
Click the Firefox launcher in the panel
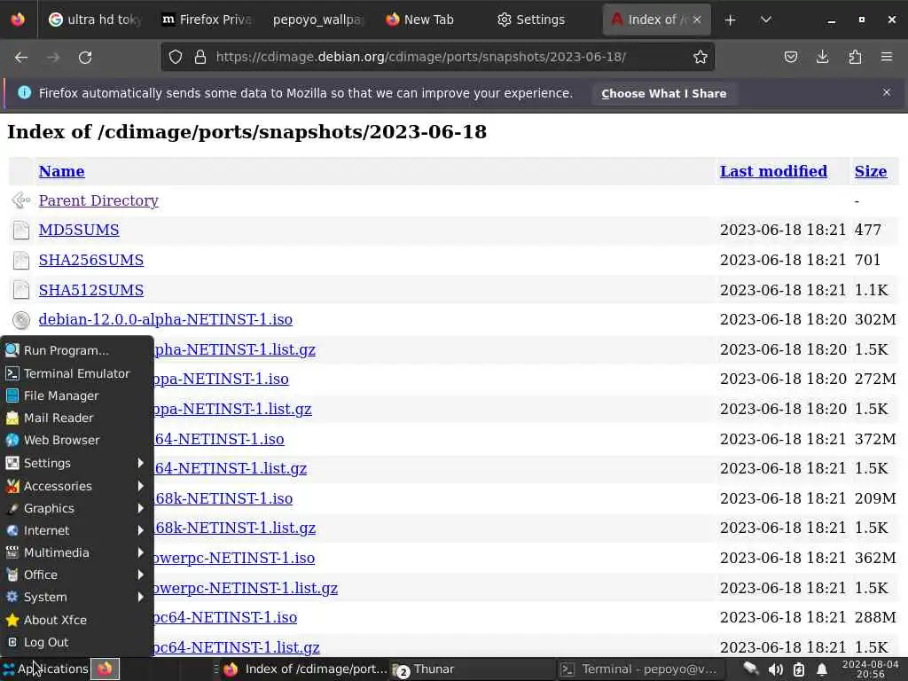click(x=105, y=669)
